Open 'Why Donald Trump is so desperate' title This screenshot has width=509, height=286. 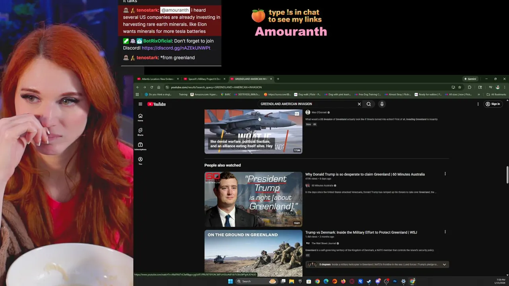tap(365, 174)
